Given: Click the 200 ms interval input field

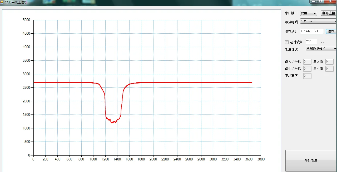Looking at the screenshot, I should tap(311, 41).
